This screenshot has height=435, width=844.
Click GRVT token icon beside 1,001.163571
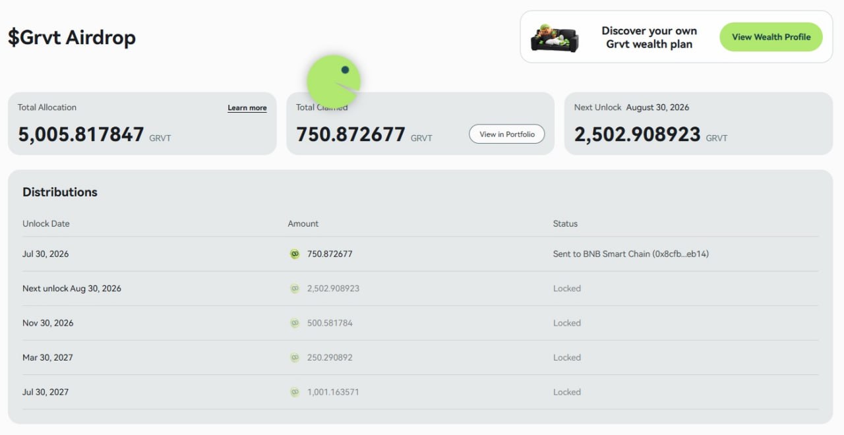point(295,391)
